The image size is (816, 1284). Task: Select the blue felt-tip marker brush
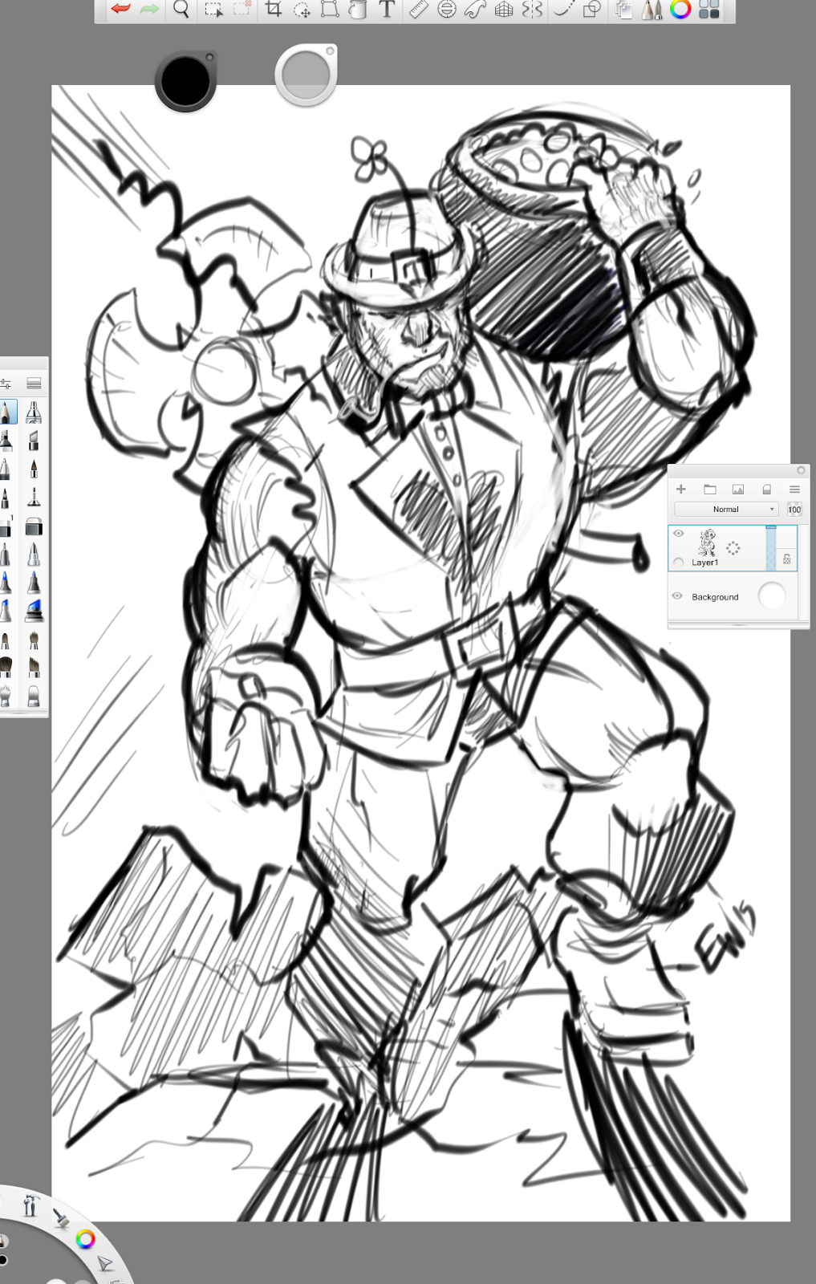(34, 583)
